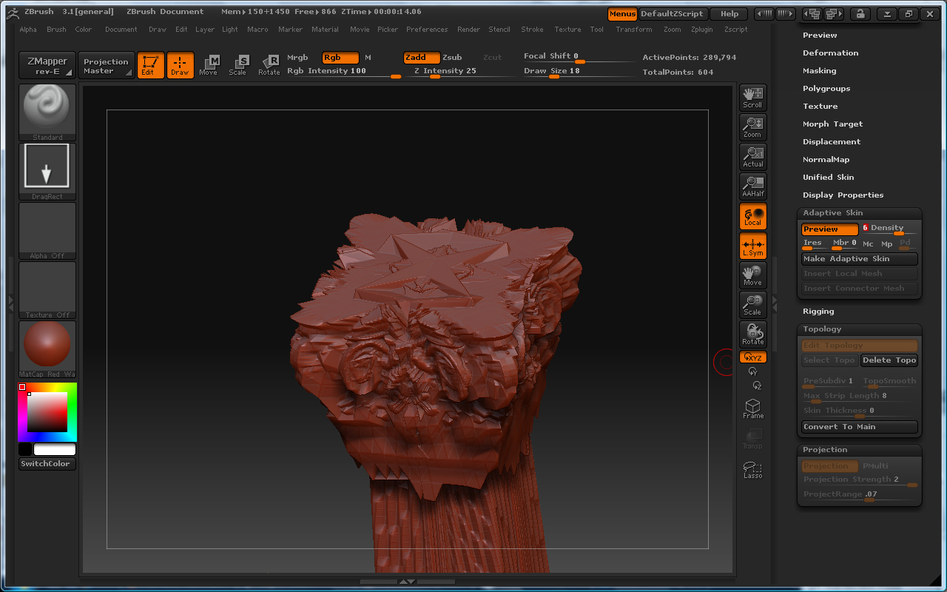Open the Preferences menu
947x592 pixels.
427,30
